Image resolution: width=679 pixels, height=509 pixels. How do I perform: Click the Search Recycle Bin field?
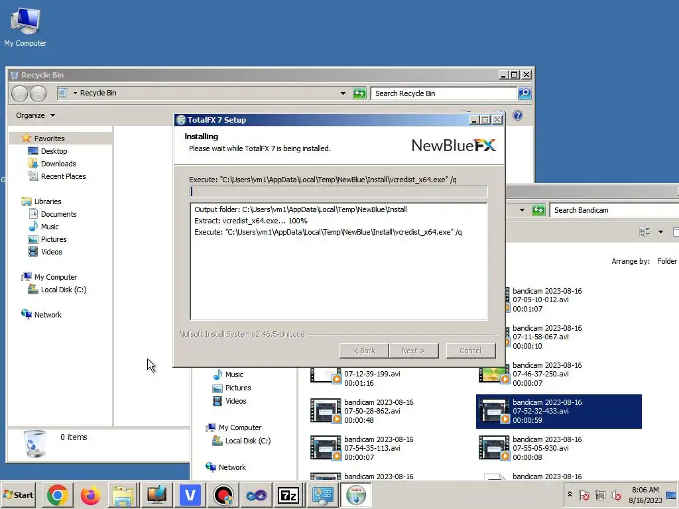point(444,93)
